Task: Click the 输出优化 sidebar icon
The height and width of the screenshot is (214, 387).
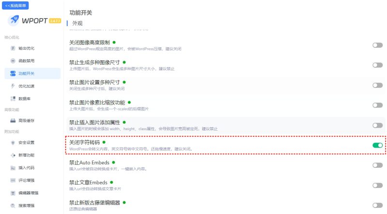Action: click(x=13, y=48)
